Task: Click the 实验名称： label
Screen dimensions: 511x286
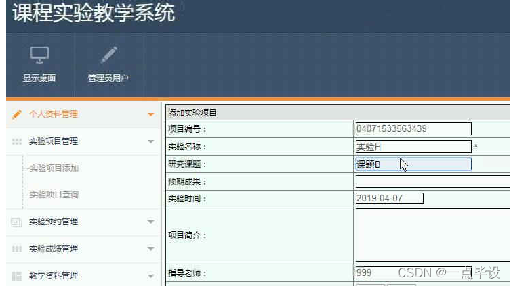Action: (x=187, y=147)
